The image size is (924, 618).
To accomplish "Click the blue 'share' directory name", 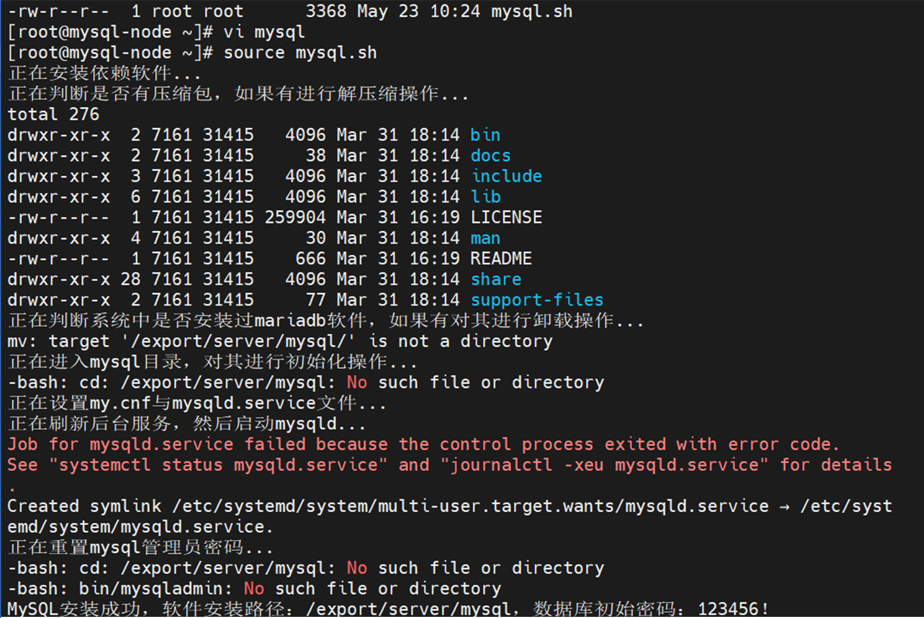I will click(496, 279).
